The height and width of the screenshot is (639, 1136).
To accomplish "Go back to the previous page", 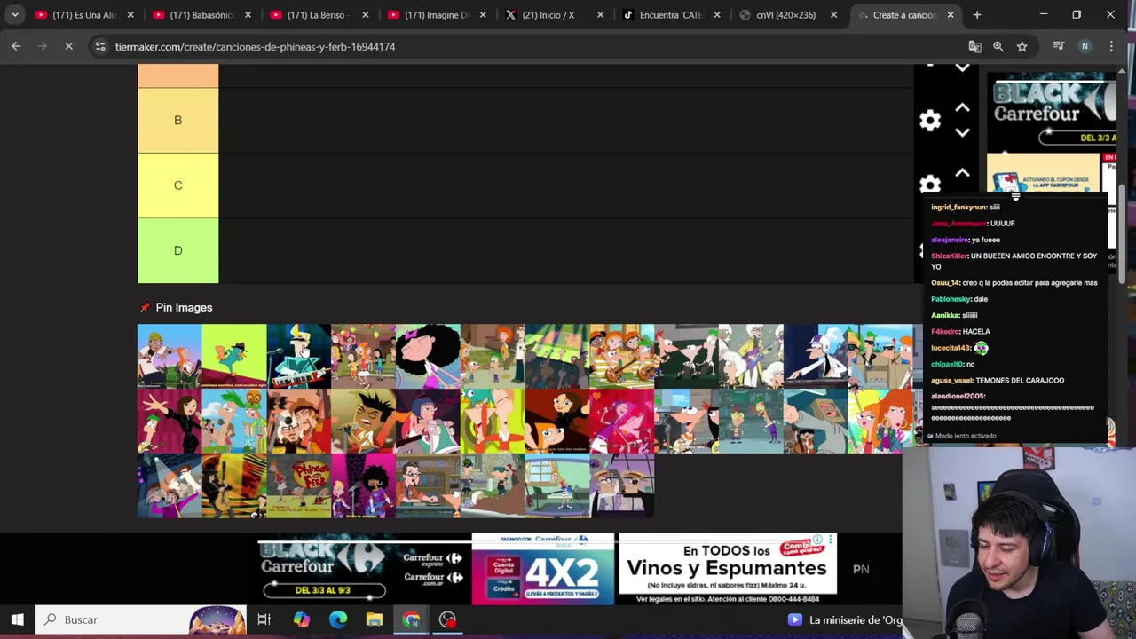I will click(16, 46).
